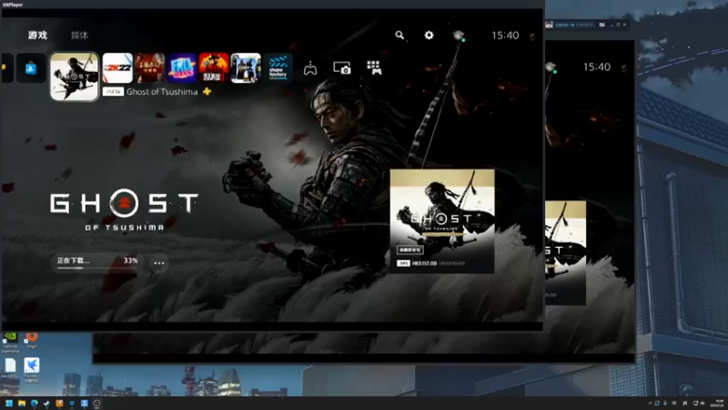728x410 pixels.
Task: Open Origin desktop shortcut
Action: (32, 341)
